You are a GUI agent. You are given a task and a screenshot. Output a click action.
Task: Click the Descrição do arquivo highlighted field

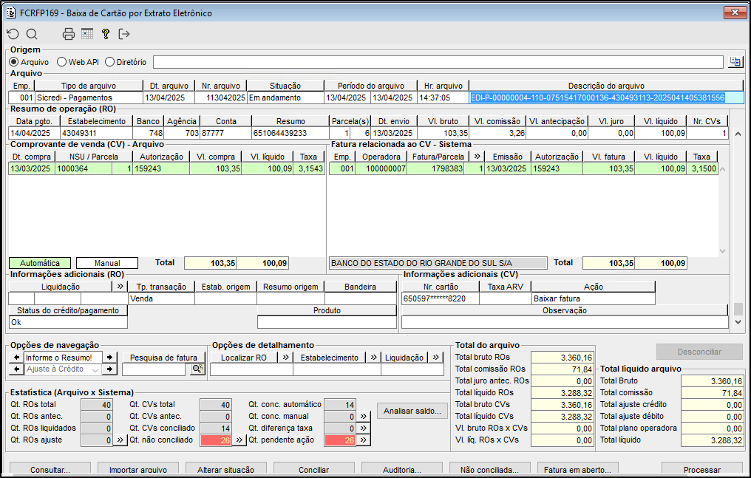[x=606, y=98]
